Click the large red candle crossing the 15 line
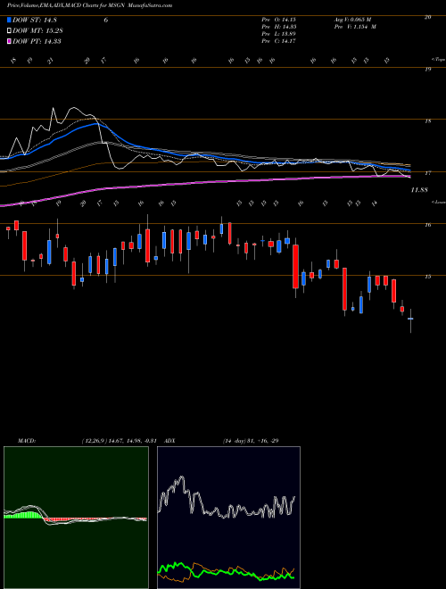446x589 pixels. [x=296, y=266]
